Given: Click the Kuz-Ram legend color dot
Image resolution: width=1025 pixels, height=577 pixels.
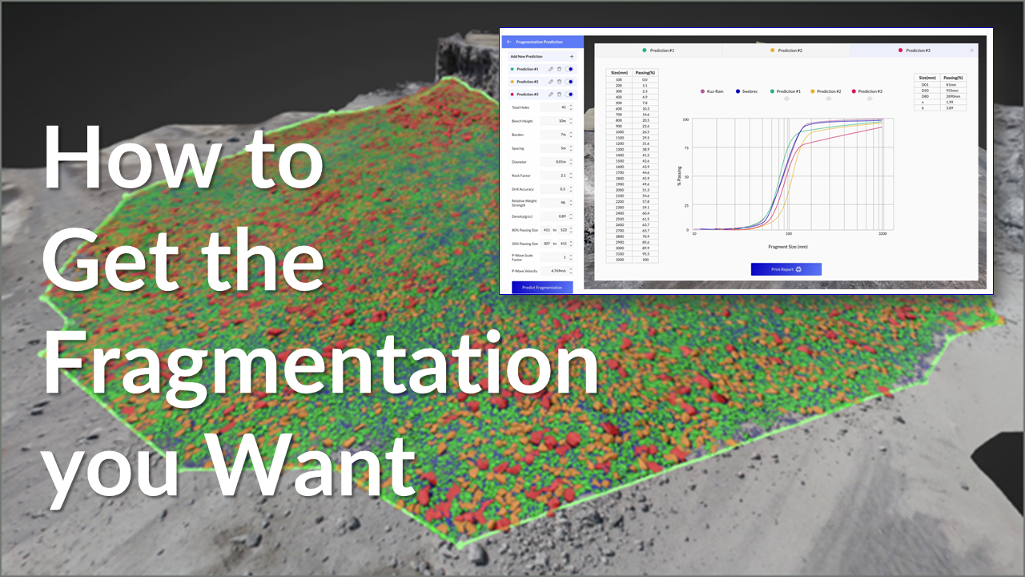Looking at the screenshot, I should pyautogui.click(x=703, y=91).
